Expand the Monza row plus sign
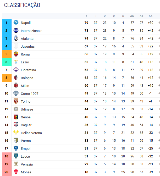160x176 pixels. [x=159, y=172]
